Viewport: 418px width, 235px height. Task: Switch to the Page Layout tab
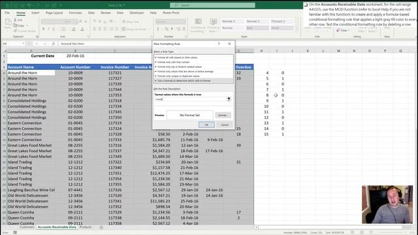[x=54, y=13]
